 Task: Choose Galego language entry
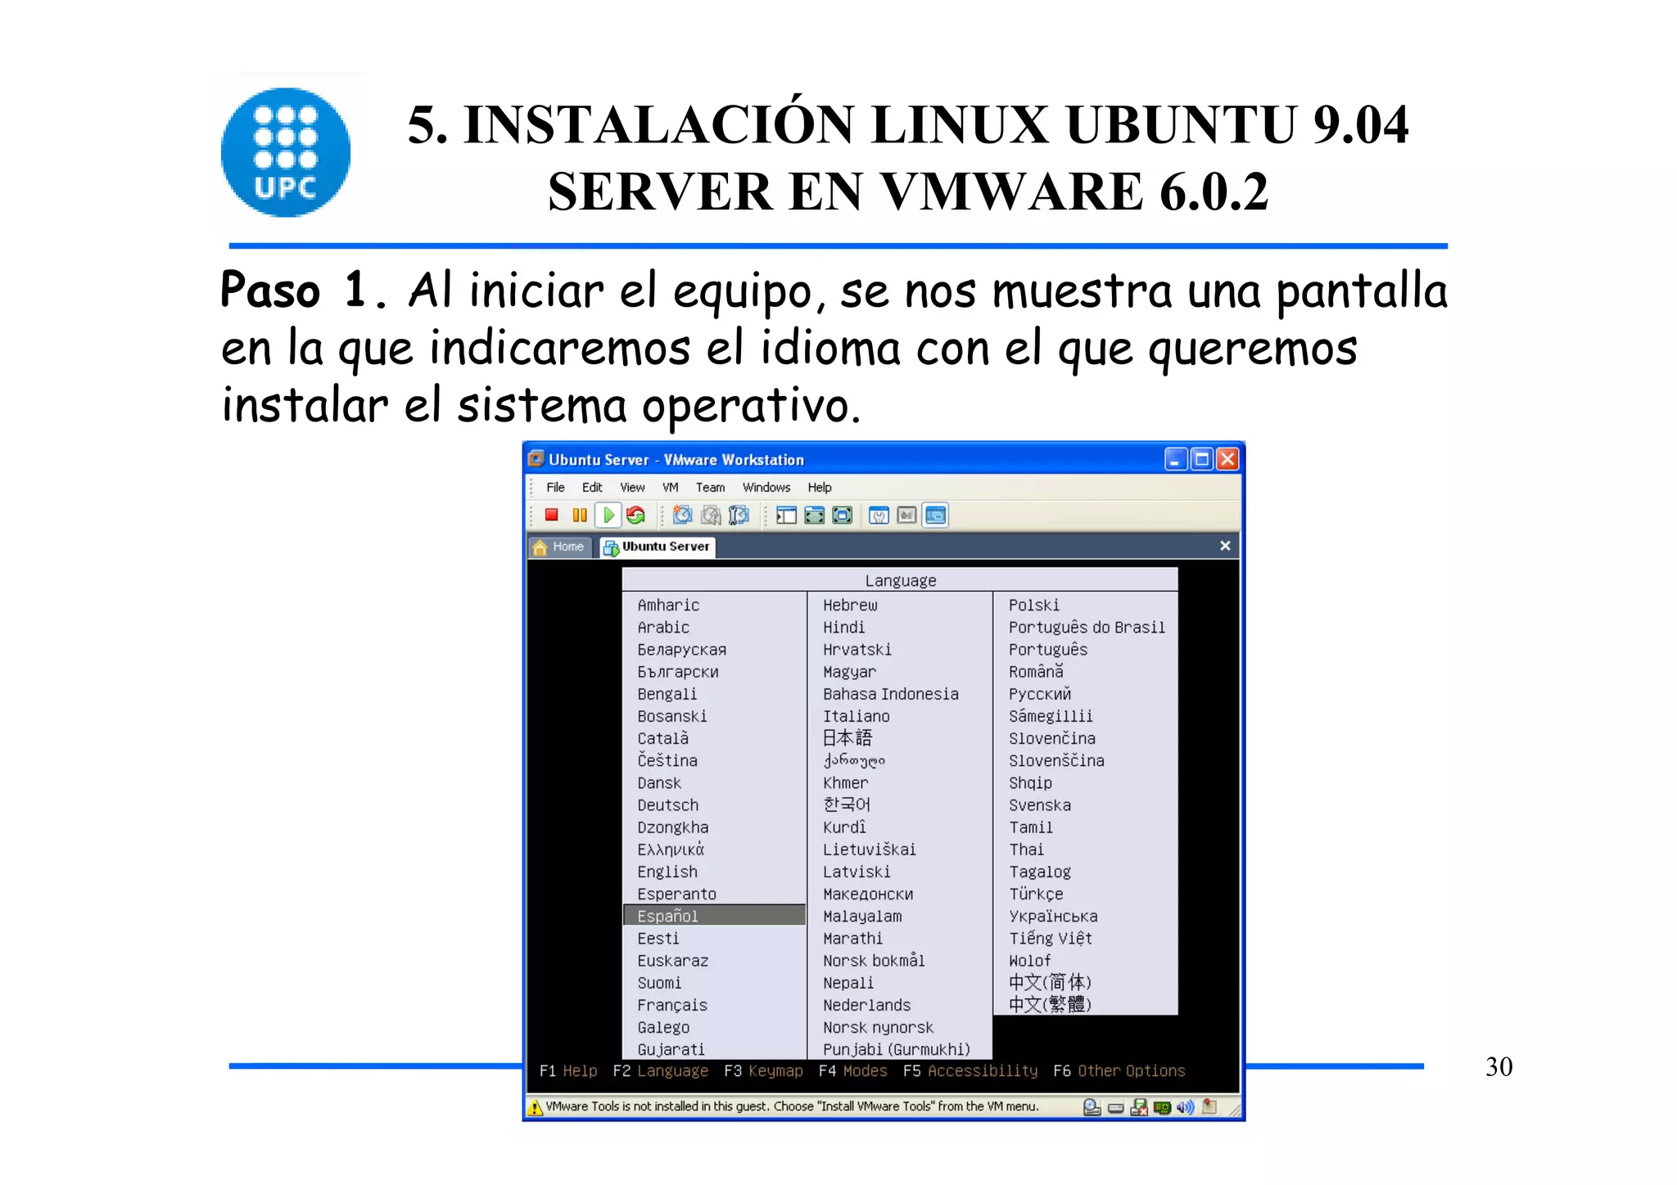(x=663, y=1027)
